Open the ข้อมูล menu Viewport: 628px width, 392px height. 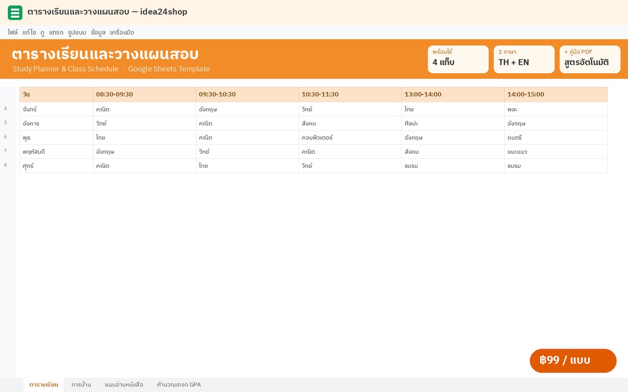click(x=98, y=32)
